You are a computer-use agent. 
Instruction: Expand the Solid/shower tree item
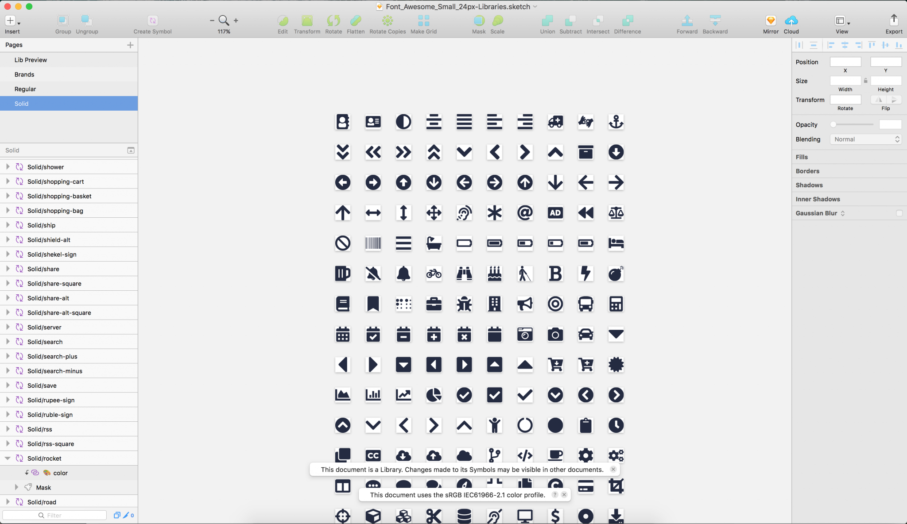point(8,167)
